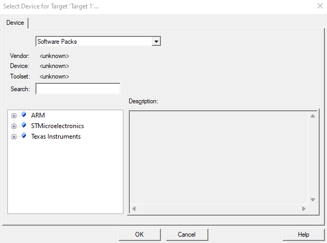The width and height of the screenshot is (327, 243).
Task: Click the Description scroll left arrow
Action: pyautogui.click(x=134, y=209)
